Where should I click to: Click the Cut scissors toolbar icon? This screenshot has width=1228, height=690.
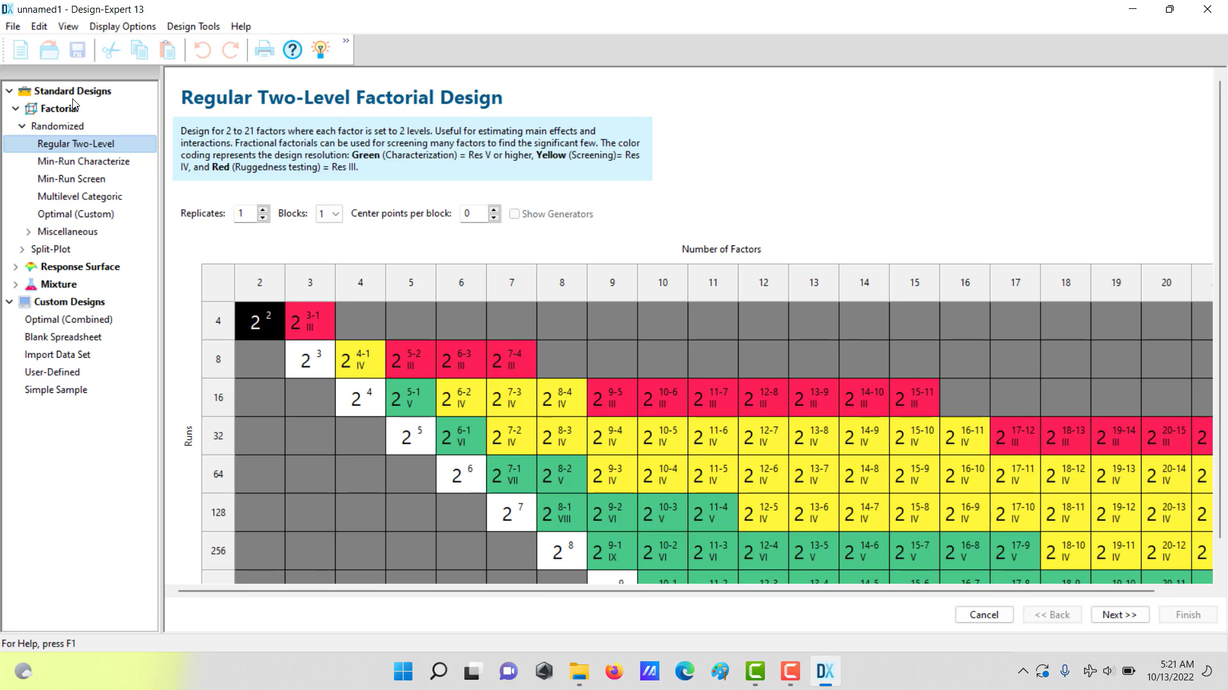pyautogui.click(x=111, y=50)
